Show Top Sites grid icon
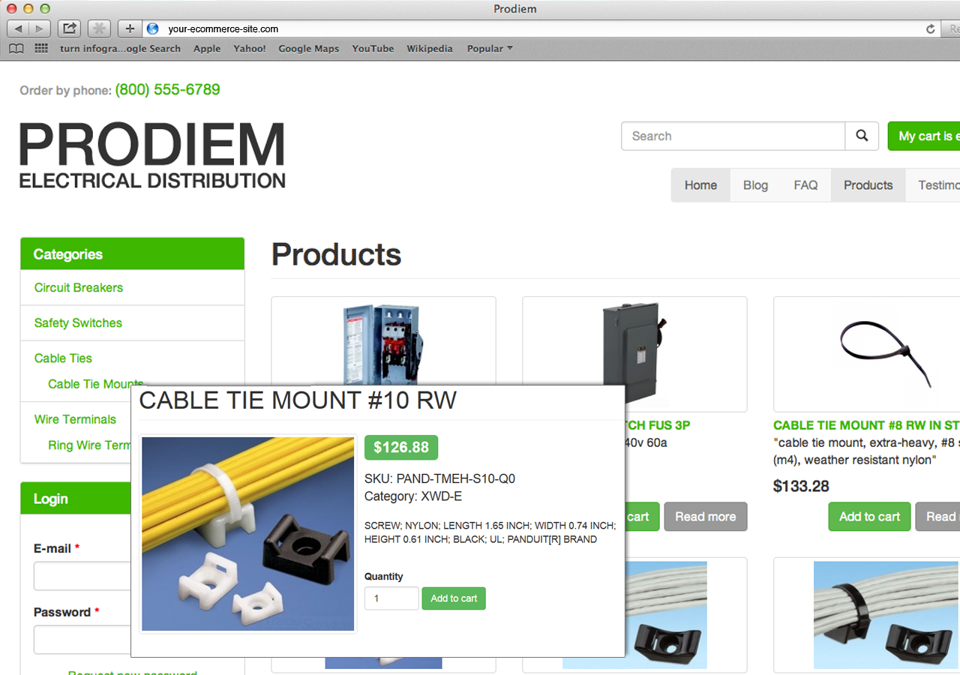The image size is (960, 675). [41, 48]
